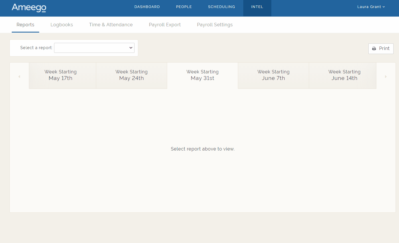
Task: Advance to later weeks with right arrow
Action: click(x=386, y=77)
